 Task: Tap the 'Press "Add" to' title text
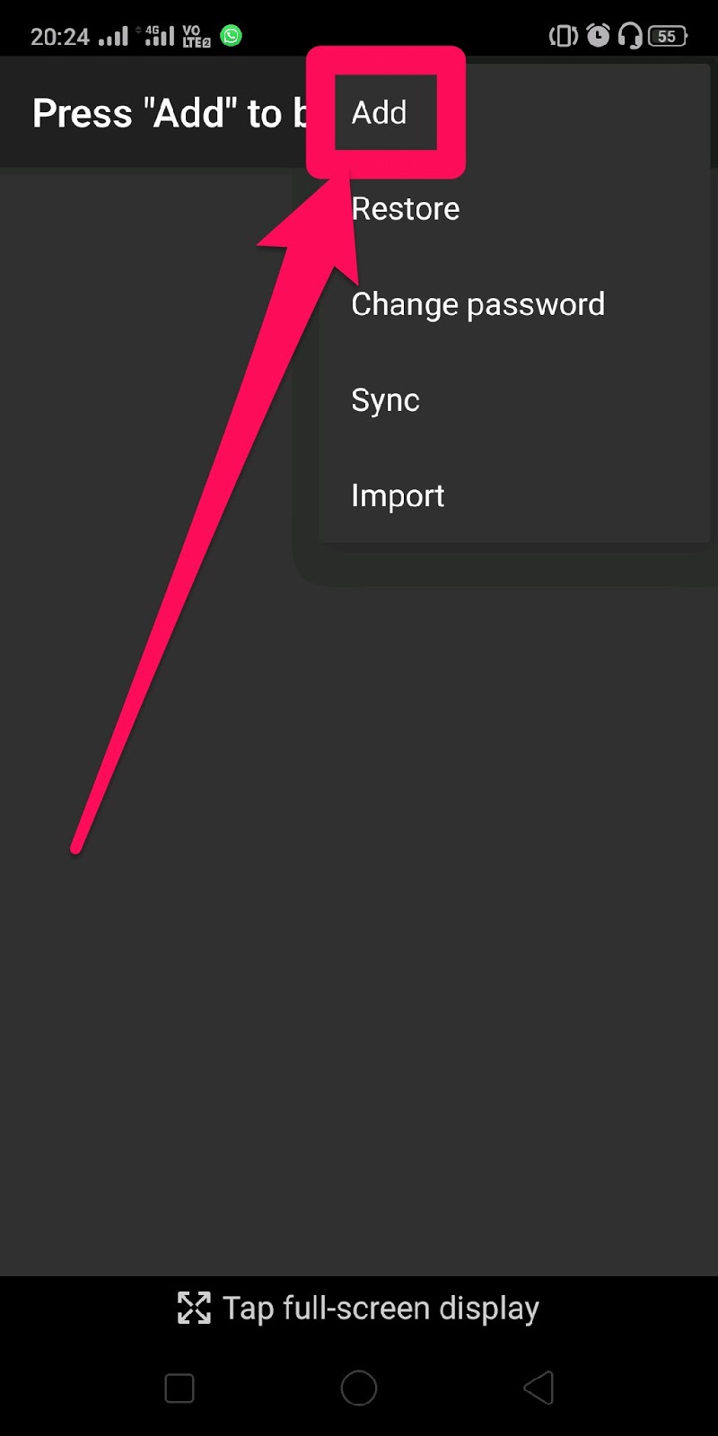pos(157,114)
